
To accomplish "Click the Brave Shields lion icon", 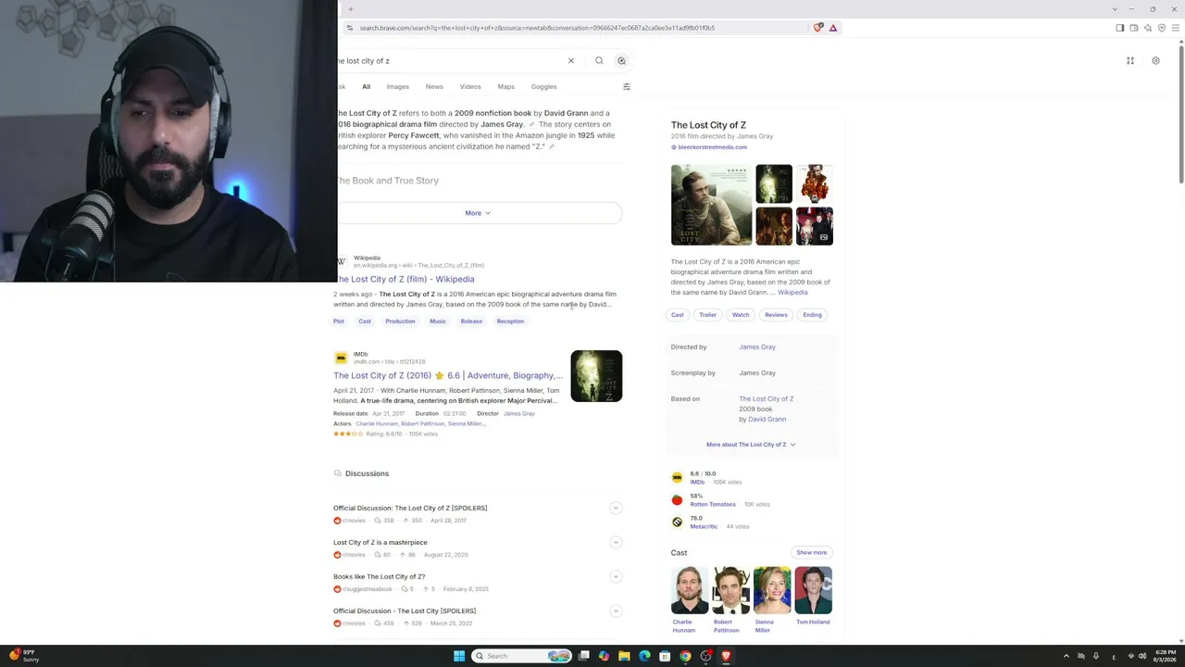I will 817,28.
